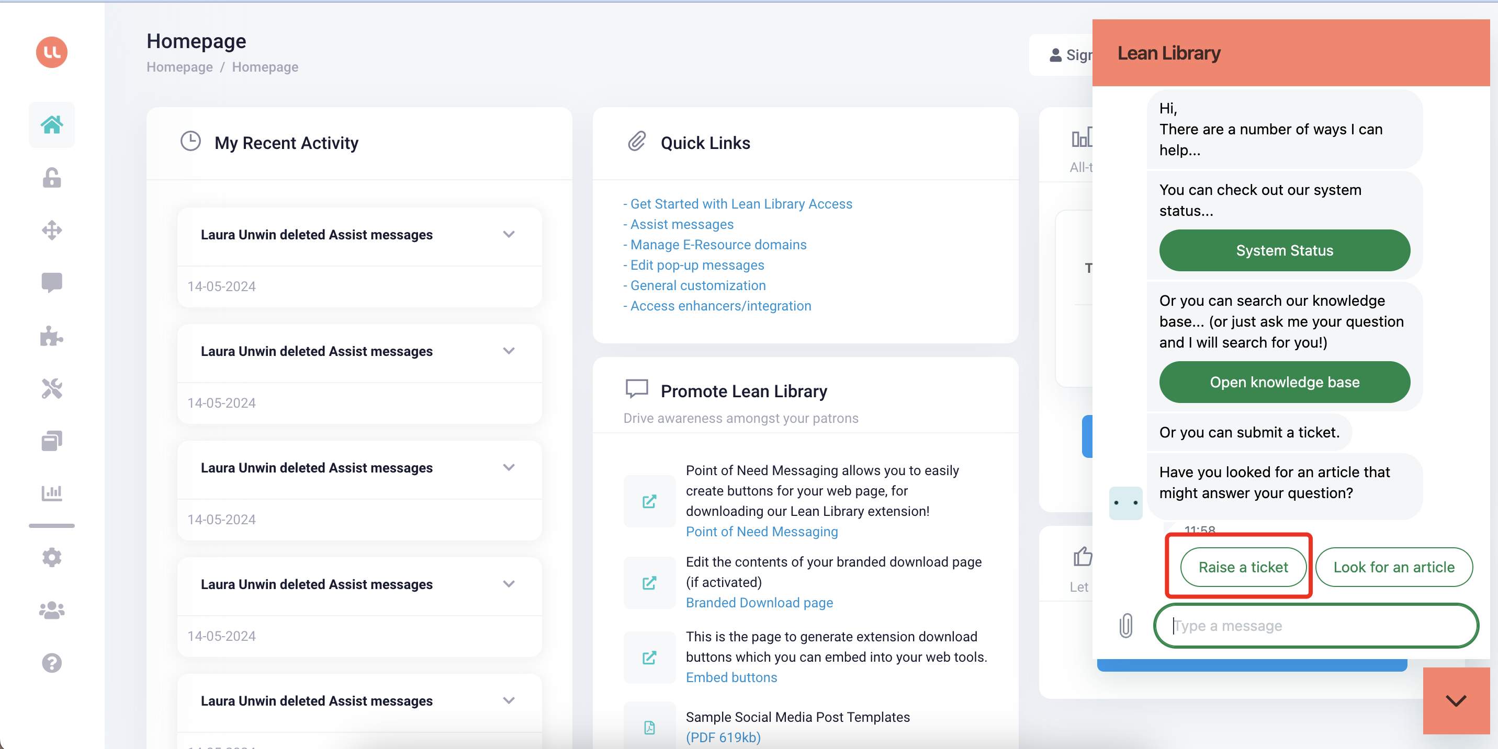Expand second Laura Unwin deleted Assist messages entry
The width and height of the screenshot is (1498, 749).
pyautogui.click(x=509, y=351)
